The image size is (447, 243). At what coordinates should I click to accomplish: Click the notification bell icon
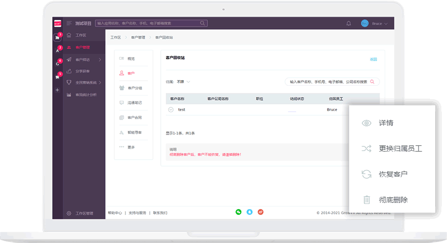point(349,24)
